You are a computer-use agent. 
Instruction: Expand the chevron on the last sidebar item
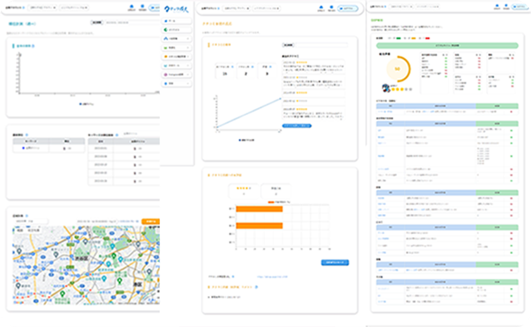tap(188, 83)
